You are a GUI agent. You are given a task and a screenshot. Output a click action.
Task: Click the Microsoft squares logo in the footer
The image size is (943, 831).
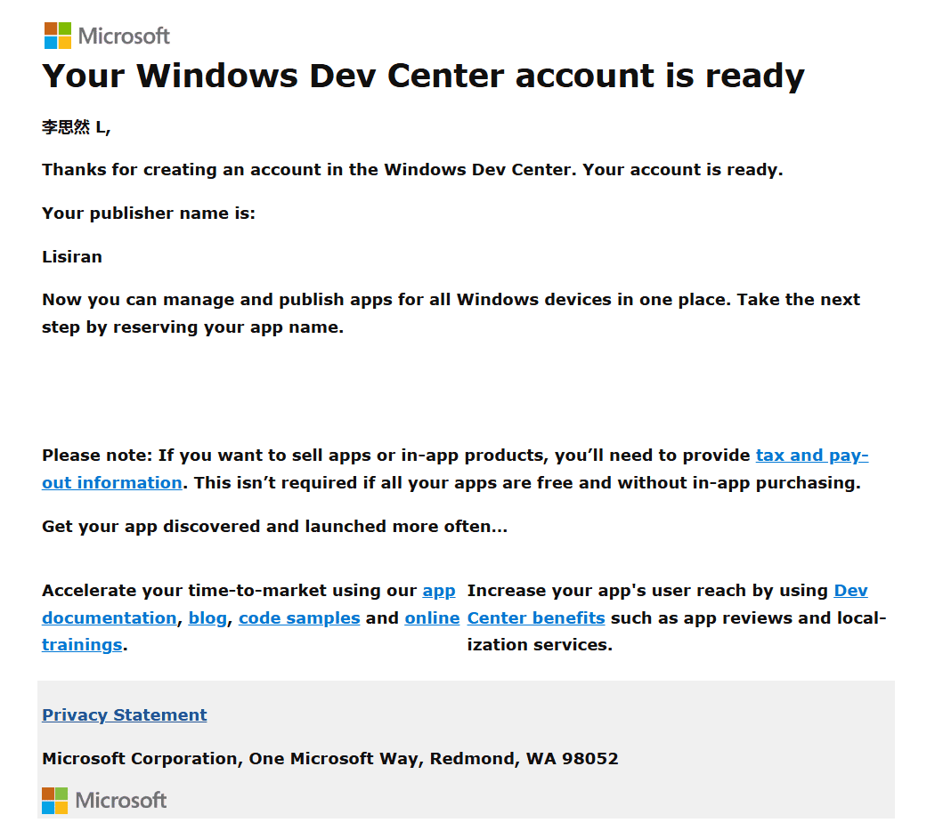54,800
